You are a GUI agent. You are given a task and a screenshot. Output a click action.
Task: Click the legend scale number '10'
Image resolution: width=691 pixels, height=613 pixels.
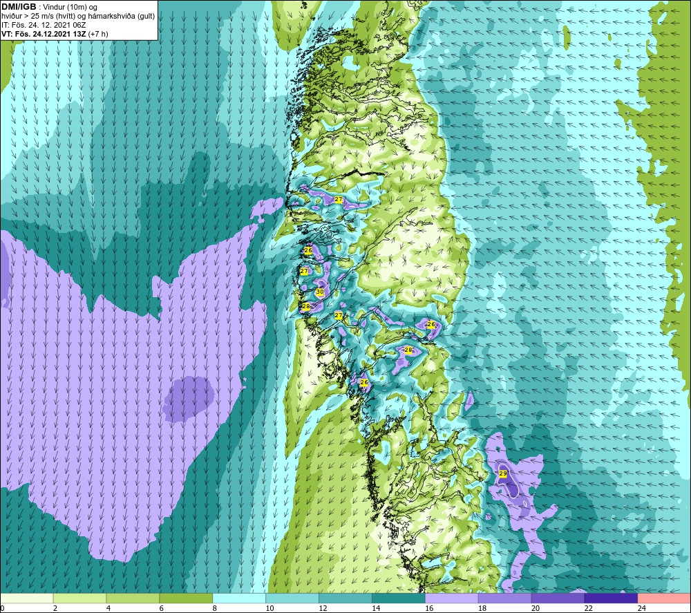click(x=269, y=608)
